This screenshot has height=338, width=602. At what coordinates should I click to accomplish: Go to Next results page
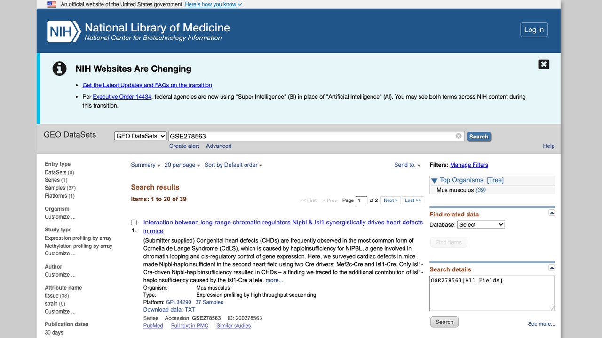tap(391, 200)
